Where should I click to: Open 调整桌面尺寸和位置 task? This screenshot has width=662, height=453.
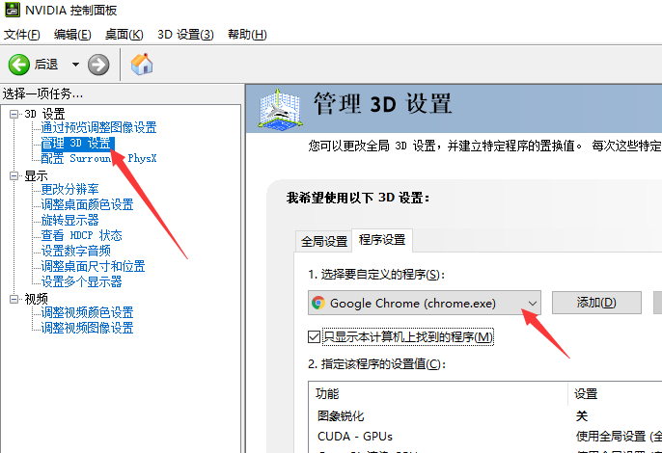[93, 266]
